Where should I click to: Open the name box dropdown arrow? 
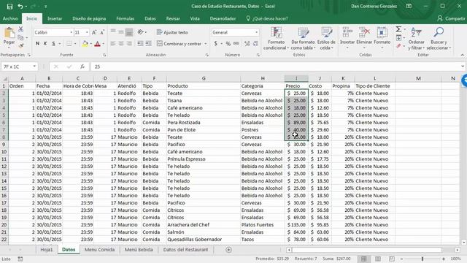click(34, 66)
